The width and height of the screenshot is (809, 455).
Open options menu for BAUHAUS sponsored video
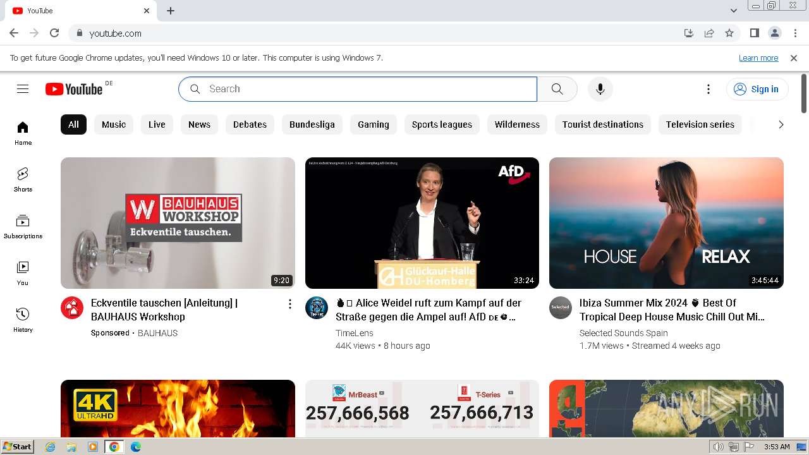[290, 304]
